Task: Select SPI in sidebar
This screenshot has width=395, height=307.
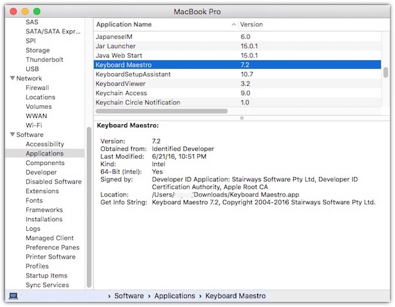Action: pyautogui.click(x=31, y=41)
